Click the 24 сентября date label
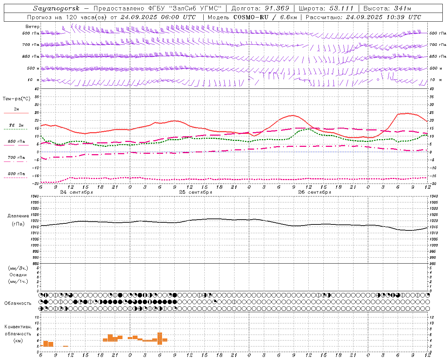This screenshot has width=448, height=358. pos(76,192)
